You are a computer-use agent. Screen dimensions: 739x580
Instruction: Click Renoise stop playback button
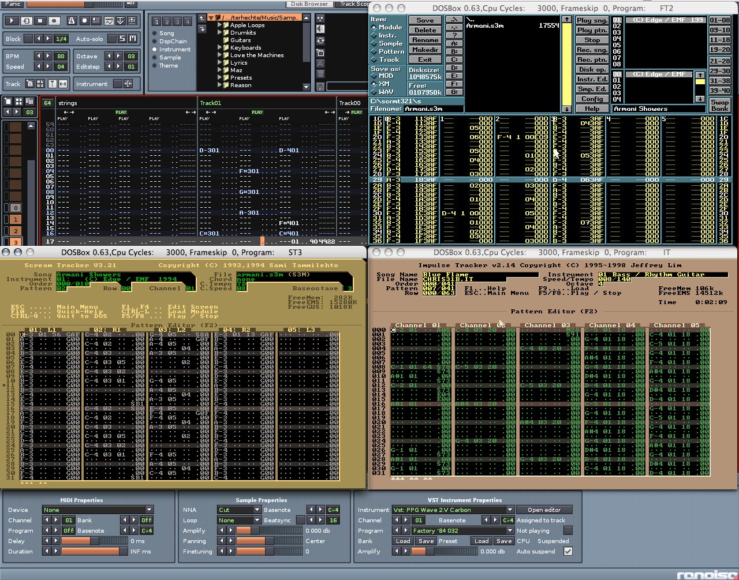pos(40,21)
